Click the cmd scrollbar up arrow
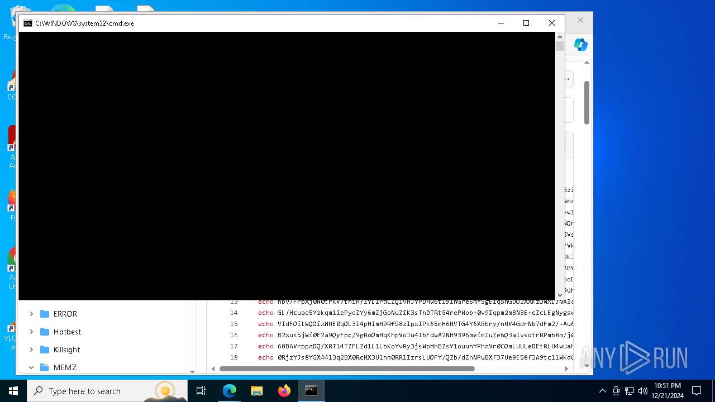Viewport: 715px width, 402px height. (x=560, y=37)
